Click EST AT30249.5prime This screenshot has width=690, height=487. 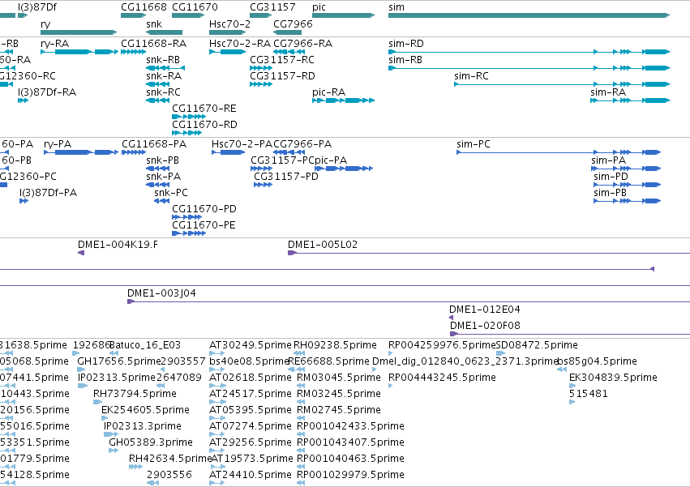217,353
